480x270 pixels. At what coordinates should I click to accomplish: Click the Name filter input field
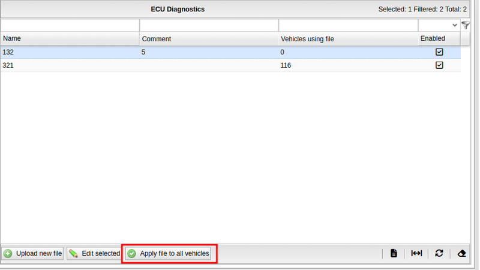point(70,25)
